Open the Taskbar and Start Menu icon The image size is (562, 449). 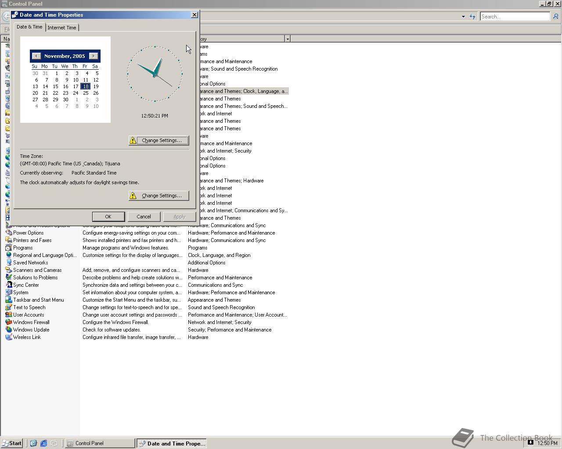(8, 300)
